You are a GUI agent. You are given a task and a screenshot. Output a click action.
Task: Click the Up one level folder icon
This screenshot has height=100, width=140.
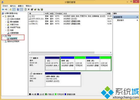[x=10, y=9]
